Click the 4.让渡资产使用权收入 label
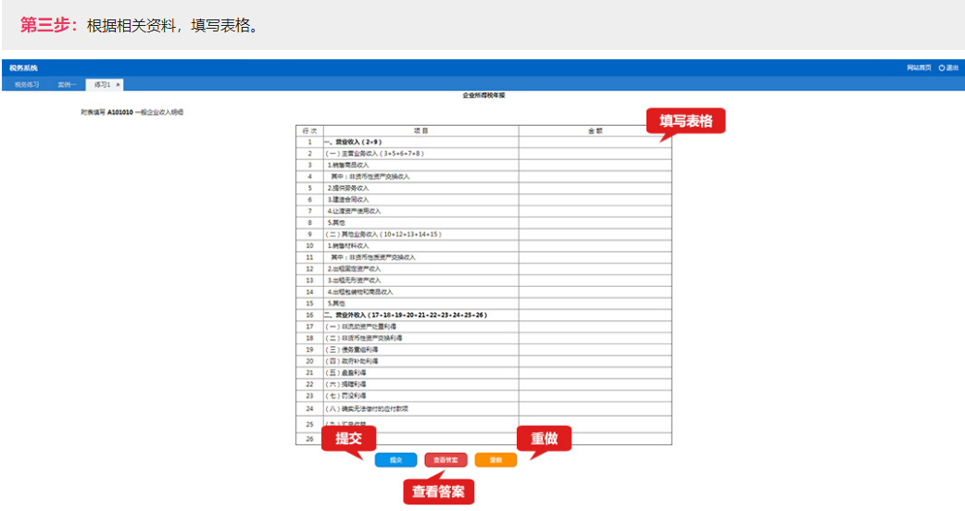The height and width of the screenshot is (511, 965). pyautogui.click(x=354, y=212)
